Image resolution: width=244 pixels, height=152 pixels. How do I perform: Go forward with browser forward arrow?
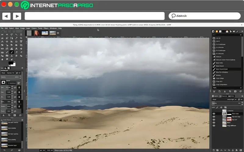point(17,16)
